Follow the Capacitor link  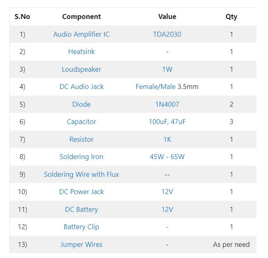pos(82,122)
